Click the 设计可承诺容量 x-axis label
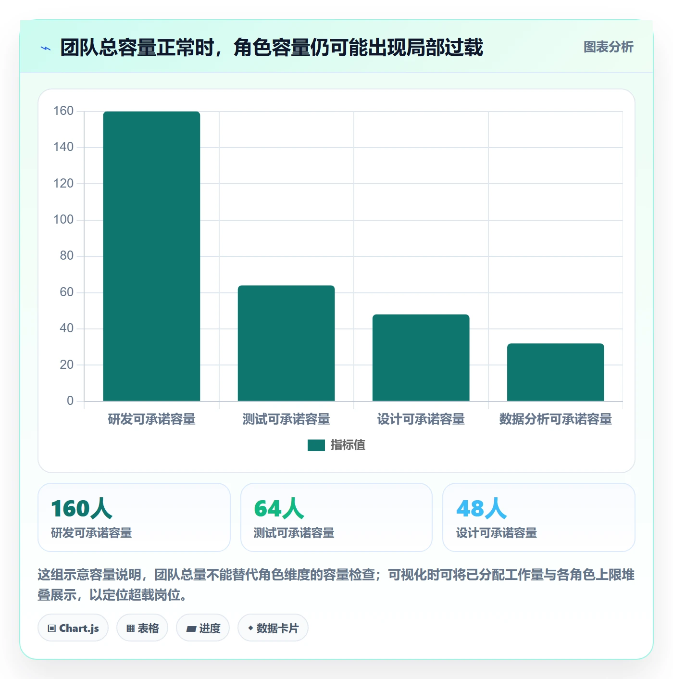The image size is (673, 679). pyautogui.click(x=421, y=419)
